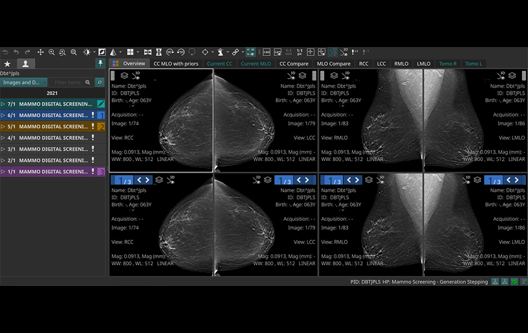
Task: Expand the 6/1 MAMMO DIGITAL series
Action: point(3,115)
